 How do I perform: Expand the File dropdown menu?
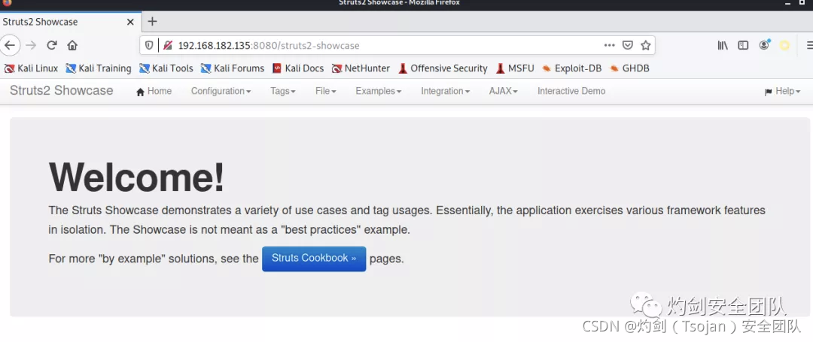(x=326, y=91)
